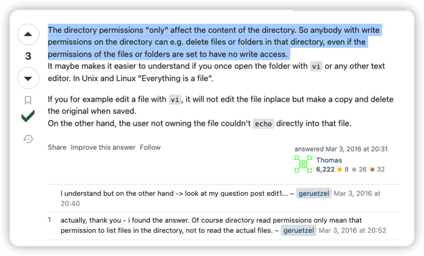Follow this answer
Image resolution: width=424 pixels, height=256 pixels.
pyautogui.click(x=150, y=147)
